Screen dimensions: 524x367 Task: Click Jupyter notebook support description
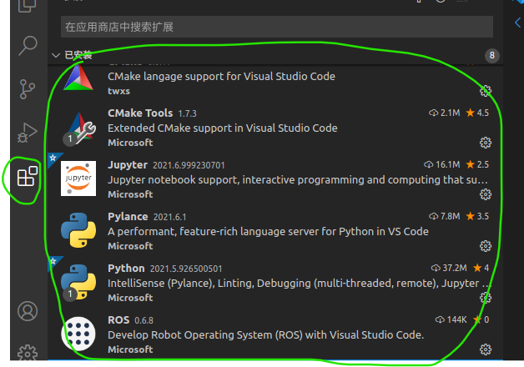[297, 180]
